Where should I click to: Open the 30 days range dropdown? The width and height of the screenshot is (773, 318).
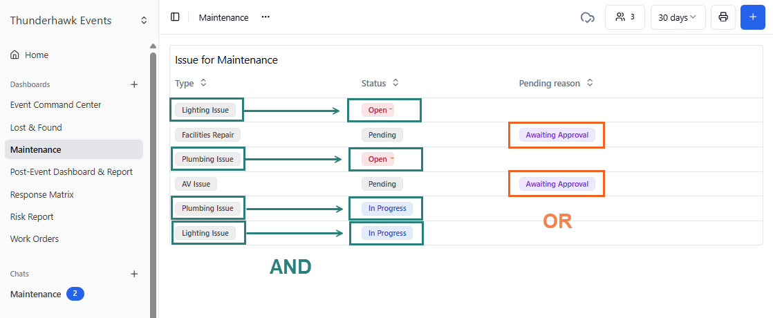(677, 17)
